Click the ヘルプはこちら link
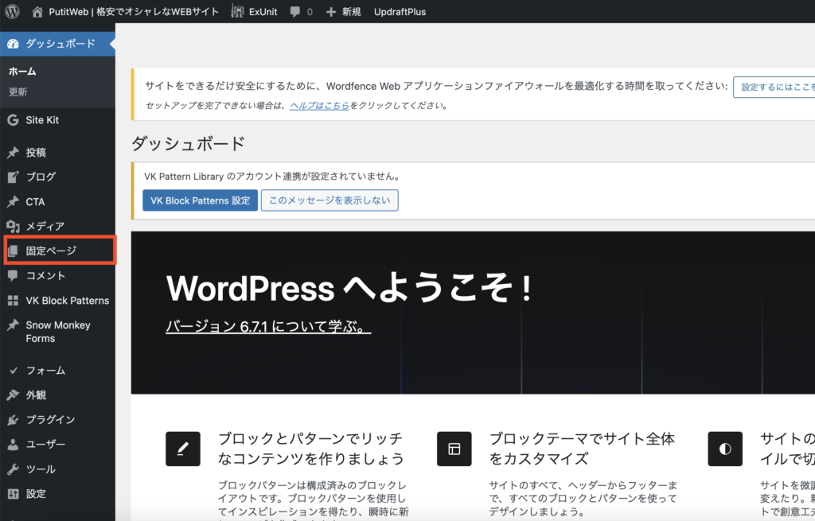This screenshot has height=521, width=815. (319, 105)
